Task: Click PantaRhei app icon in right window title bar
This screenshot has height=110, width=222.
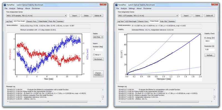Action: pos(116,5)
